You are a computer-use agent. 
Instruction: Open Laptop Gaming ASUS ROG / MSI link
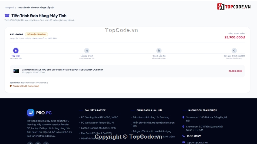pyautogui.click(x=99, y=128)
